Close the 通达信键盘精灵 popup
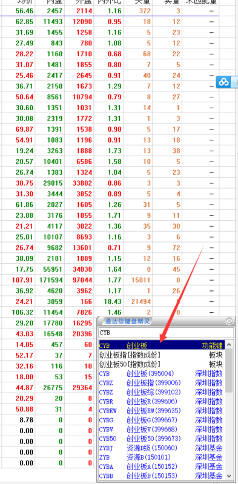The width and height of the screenshot is (238, 484). (x=229, y=321)
